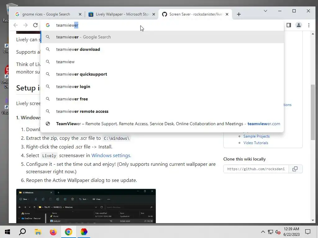Screen dimensions: 318x238
Task: Click the address bar containing teamviewer
Action: pyautogui.click(x=162, y=25)
